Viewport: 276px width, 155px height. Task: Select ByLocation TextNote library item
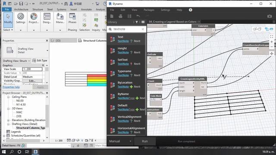tap(126, 85)
